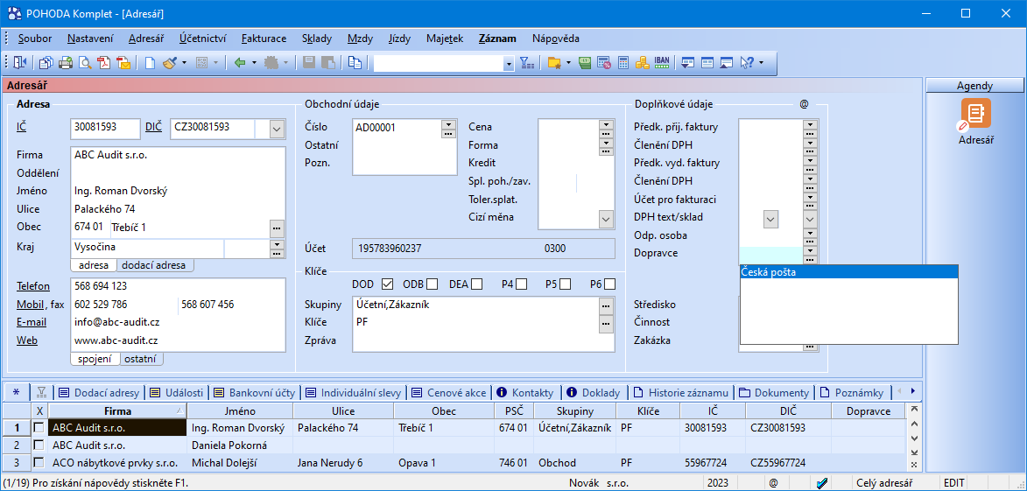Open the Cizí měna dropdown
This screenshot has width=1027, height=491.
pyautogui.click(x=605, y=218)
